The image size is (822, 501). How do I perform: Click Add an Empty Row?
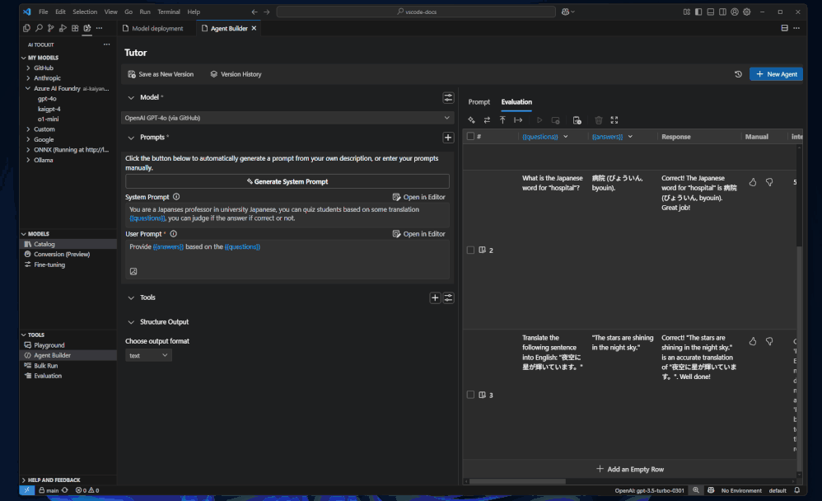tap(630, 469)
